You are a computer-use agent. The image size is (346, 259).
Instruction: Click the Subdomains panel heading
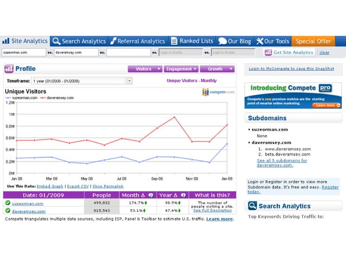267,118
